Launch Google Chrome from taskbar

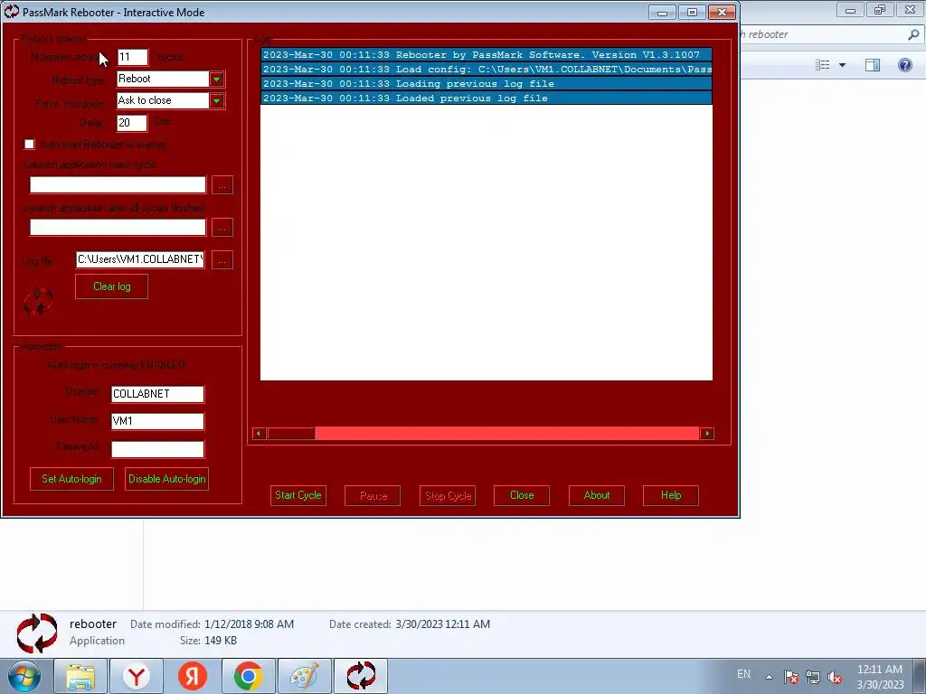pyautogui.click(x=249, y=676)
